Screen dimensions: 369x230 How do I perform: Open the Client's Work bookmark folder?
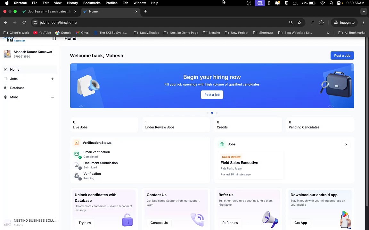click(x=16, y=33)
